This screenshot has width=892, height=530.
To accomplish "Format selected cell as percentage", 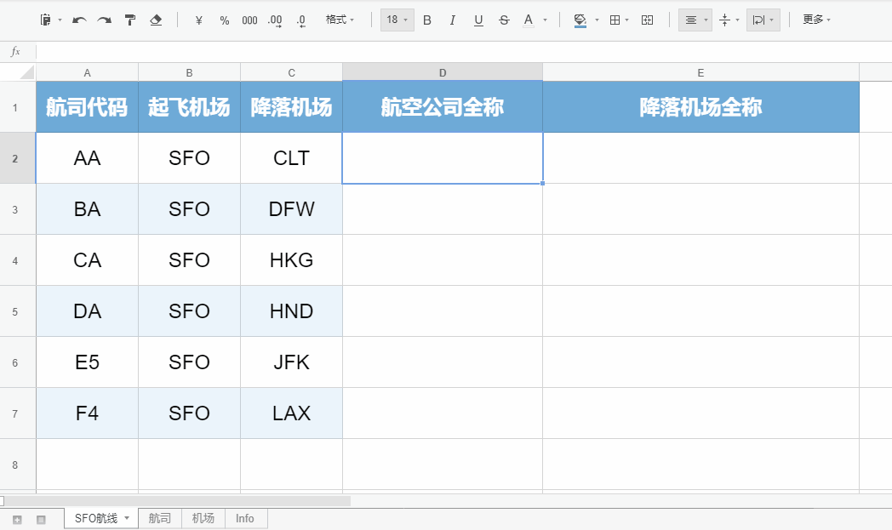I will 224,19.
